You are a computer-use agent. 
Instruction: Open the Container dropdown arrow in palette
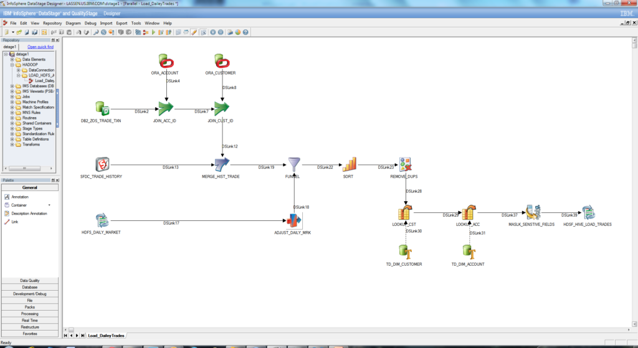click(49, 205)
